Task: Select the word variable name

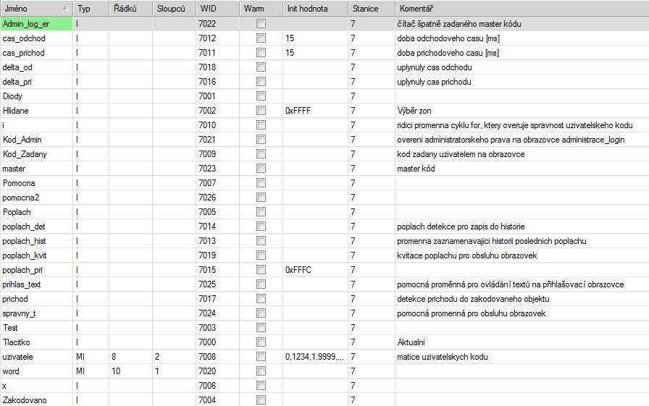Action: click(11, 371)
